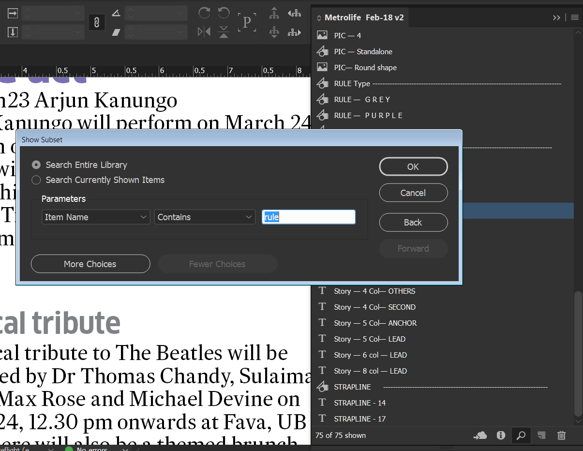Screen dimensions: 583x451
Task: Click the Back button in Show Subset
Action: [x=413, y=222]
